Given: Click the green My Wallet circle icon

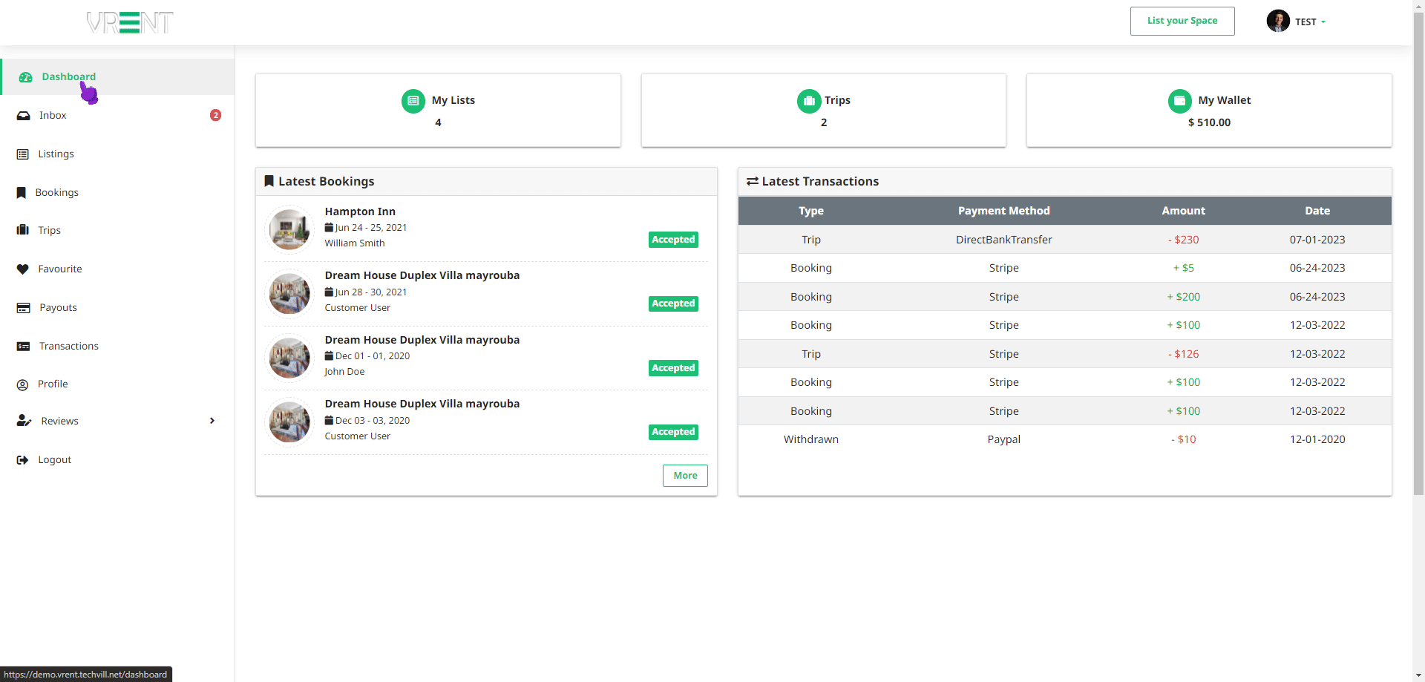Looking at the screenshot, I should point(1179,101).
